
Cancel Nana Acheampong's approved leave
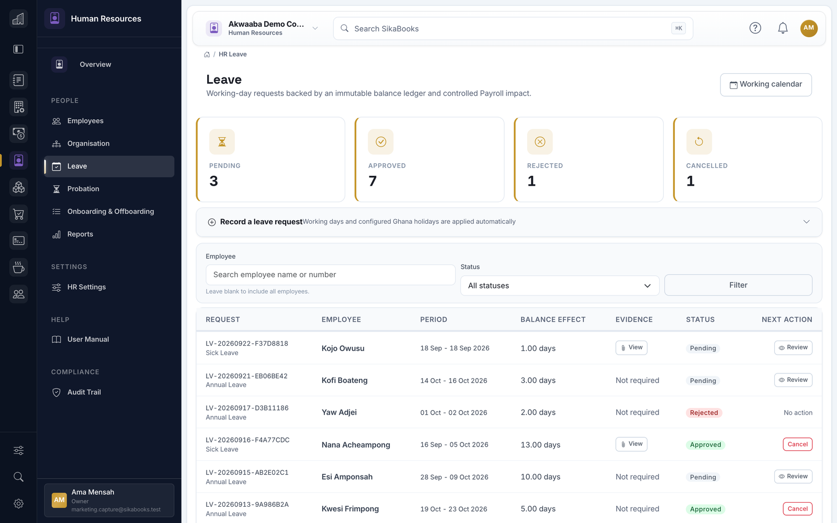(x=797, y=445)
